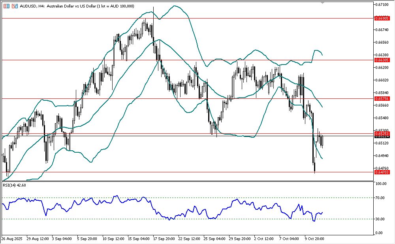Click the 0.67100 price scale value
Screen dimensions: 395x244
tap(382, 5)
